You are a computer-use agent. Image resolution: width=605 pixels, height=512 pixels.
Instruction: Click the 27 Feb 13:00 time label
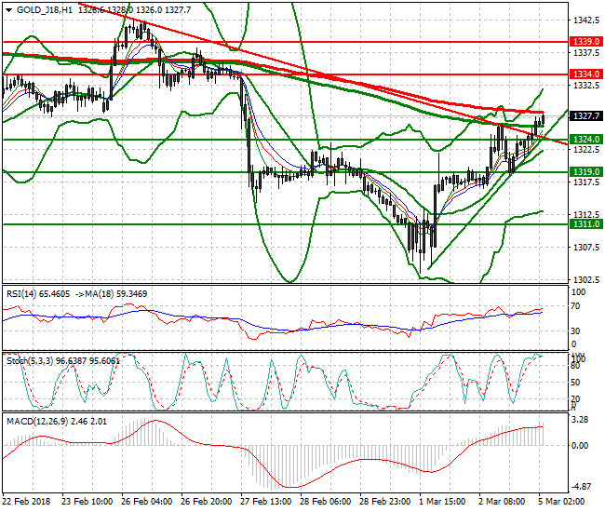pyautogui.click(x=266, y=502)
